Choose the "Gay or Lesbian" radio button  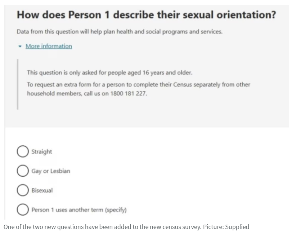tap(22, 171)
